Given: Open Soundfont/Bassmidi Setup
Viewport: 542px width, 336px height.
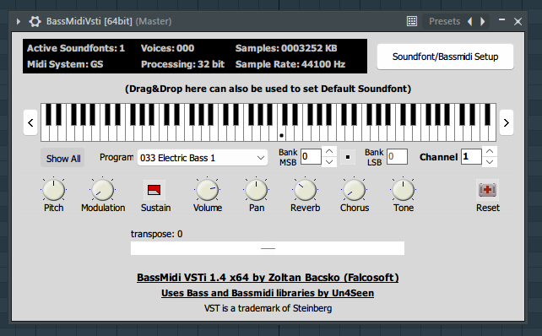Looking at the screenshot, I should (x=445, y=57).
